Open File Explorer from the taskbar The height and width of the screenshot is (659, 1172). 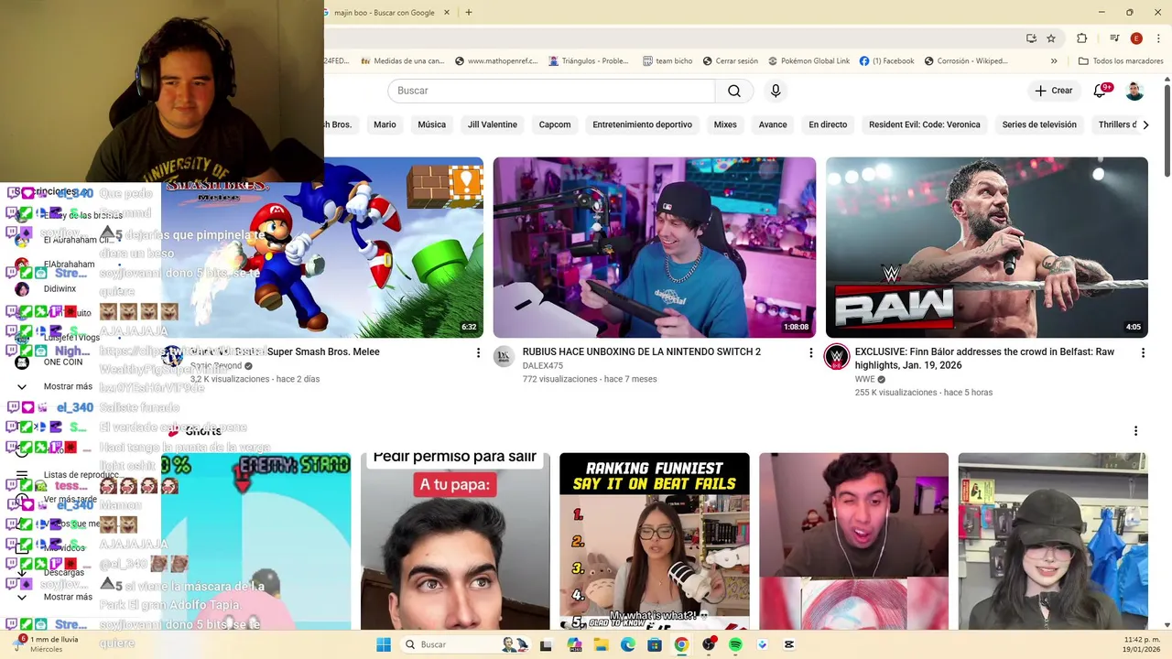tap(601, 644)
